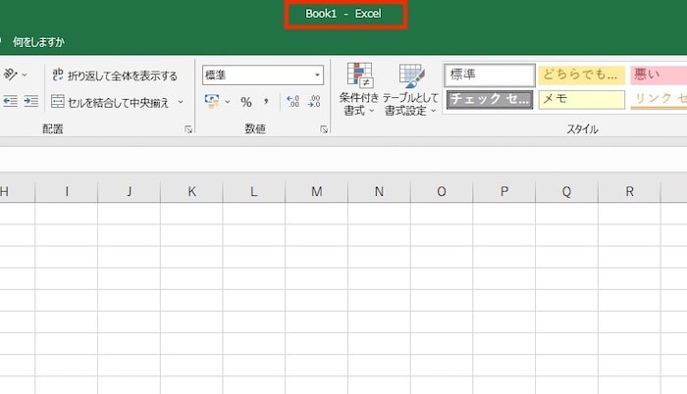687x394 pixels.
Task: Select column header O
Action: click(x=442, y=191)
